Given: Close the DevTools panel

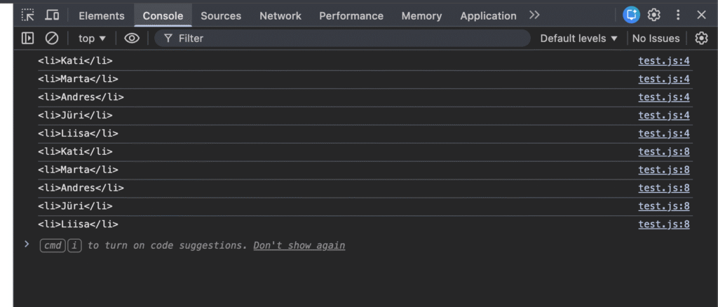Looking at the screenshot, I should coord(701,15).
